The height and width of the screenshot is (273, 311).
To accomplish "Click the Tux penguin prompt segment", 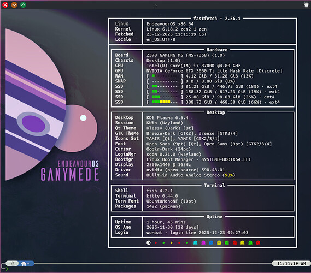I will pyautogui.click(x=13, y=263).
